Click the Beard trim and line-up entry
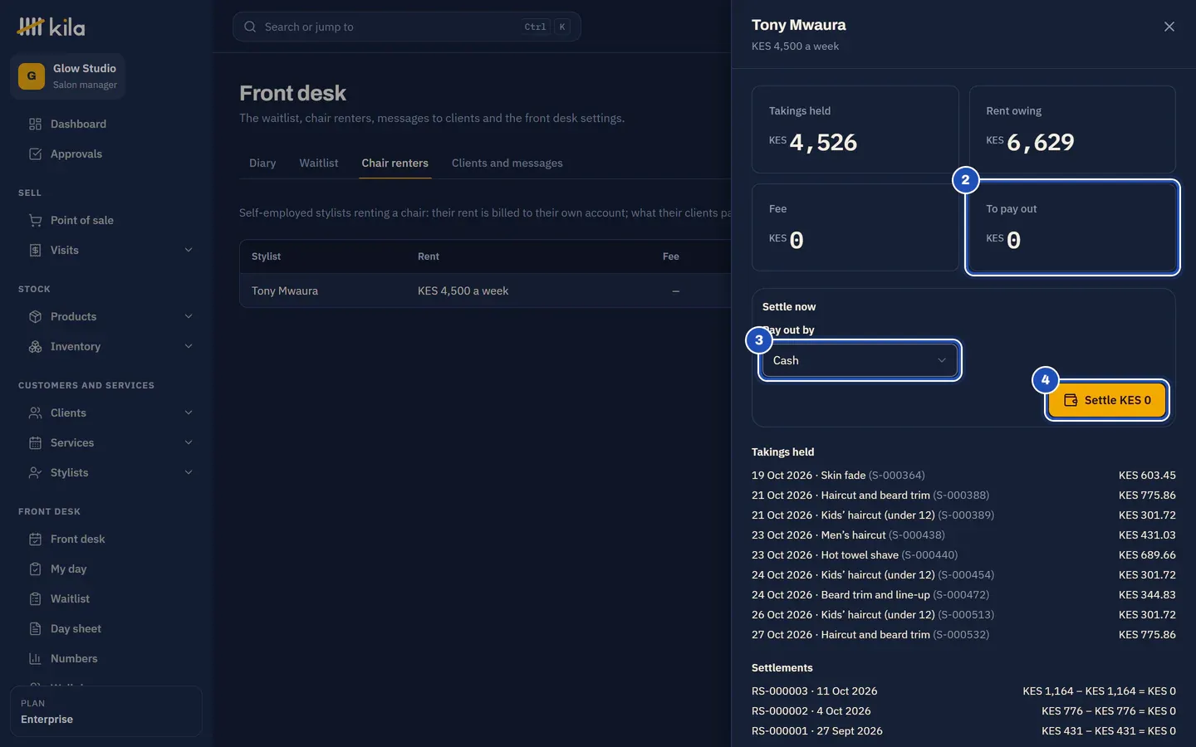The image size is (1196, 747). (963, 595)
